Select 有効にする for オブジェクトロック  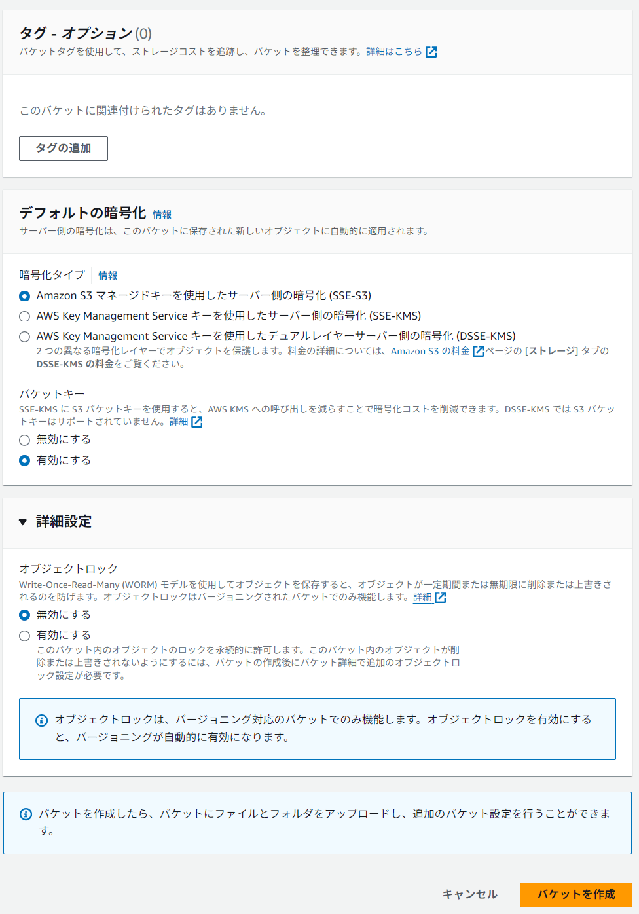pyautogui.click(x=25, y=636)
